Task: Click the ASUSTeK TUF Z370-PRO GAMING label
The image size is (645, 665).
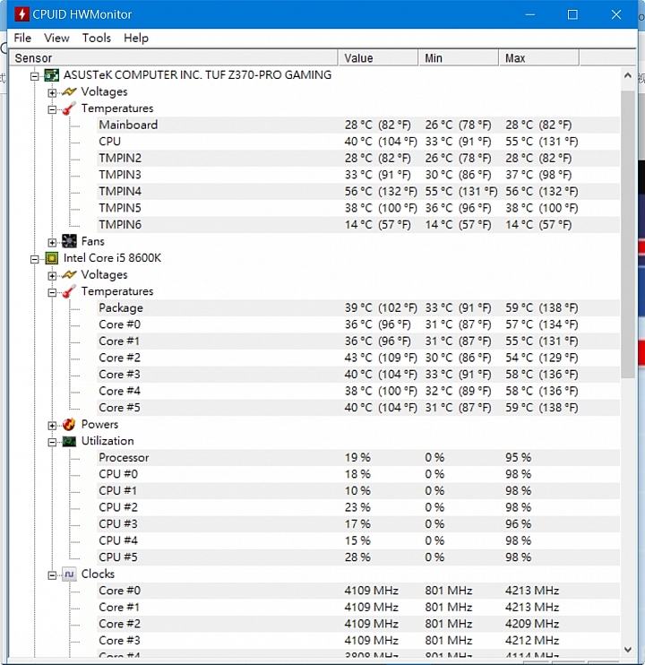Action: coord(197,75)
